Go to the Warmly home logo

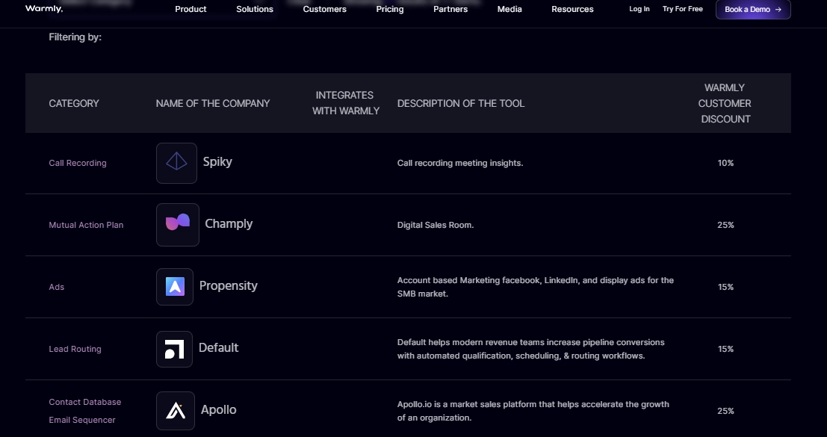(x=44, y=9)
